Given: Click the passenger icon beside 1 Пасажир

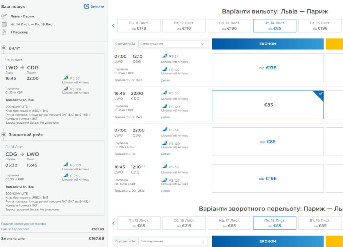Looking at the screenshot, I should click(4, 32).
